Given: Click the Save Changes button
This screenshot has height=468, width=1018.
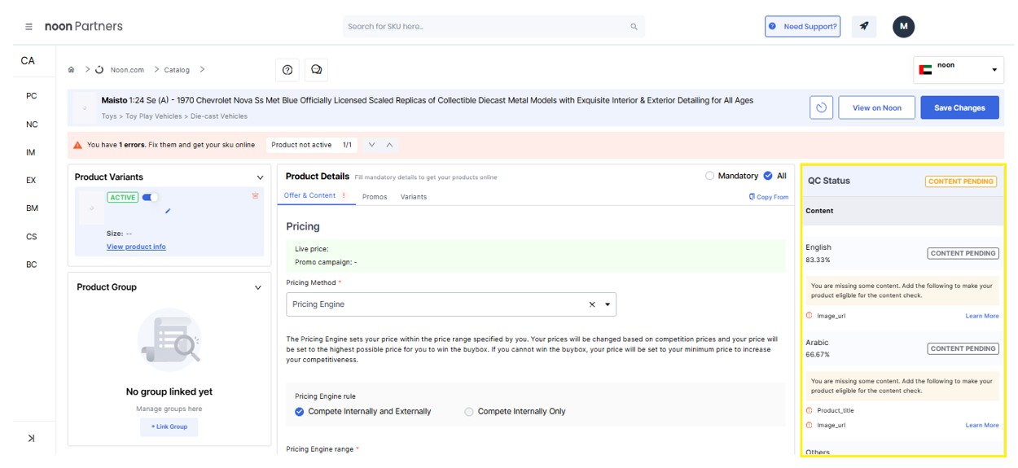Looking at the screenshot, I should 959,107.
